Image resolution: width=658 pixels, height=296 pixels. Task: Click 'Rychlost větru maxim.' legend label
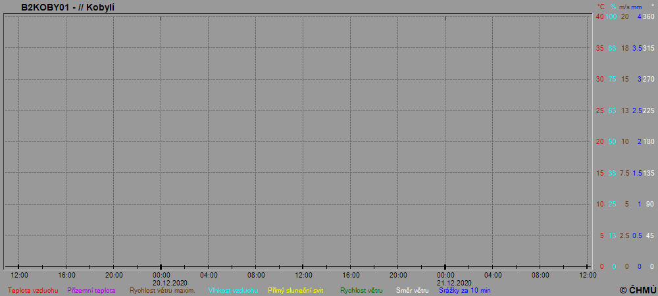pyautogui.click(x=162, y=290)
